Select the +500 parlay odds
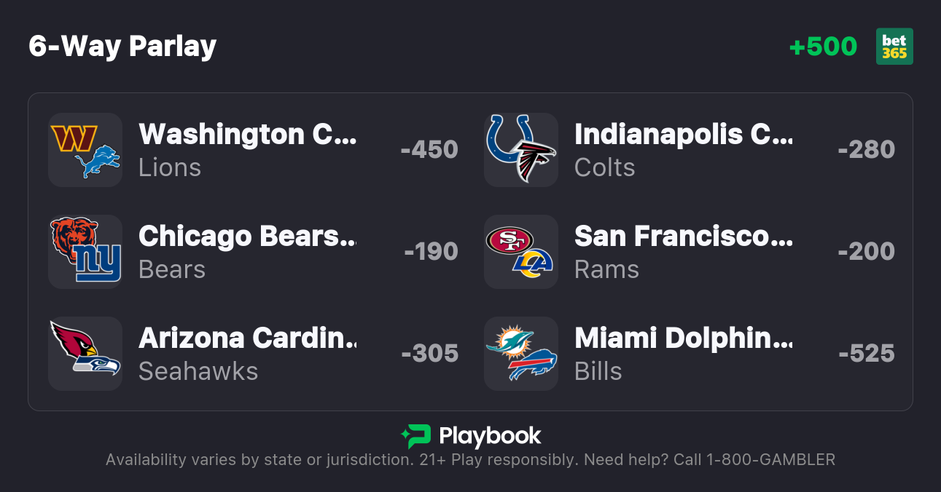This screenshot has width=941, height=492. (823, 47)
